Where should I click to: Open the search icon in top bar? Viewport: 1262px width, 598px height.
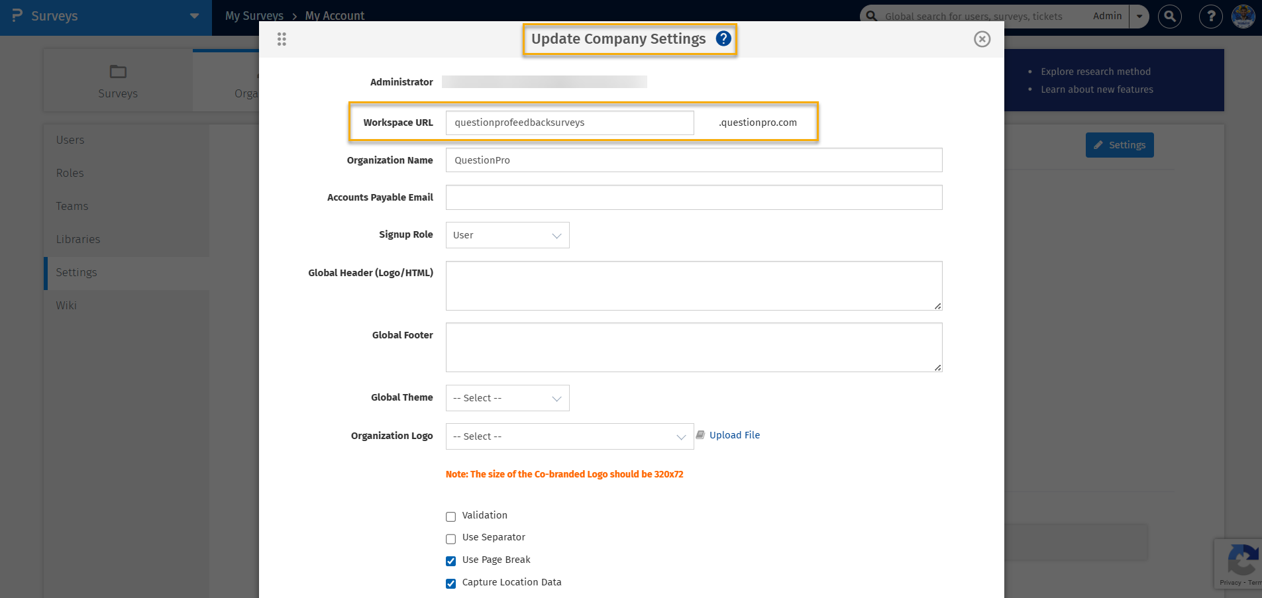(x=1170, y=17)
